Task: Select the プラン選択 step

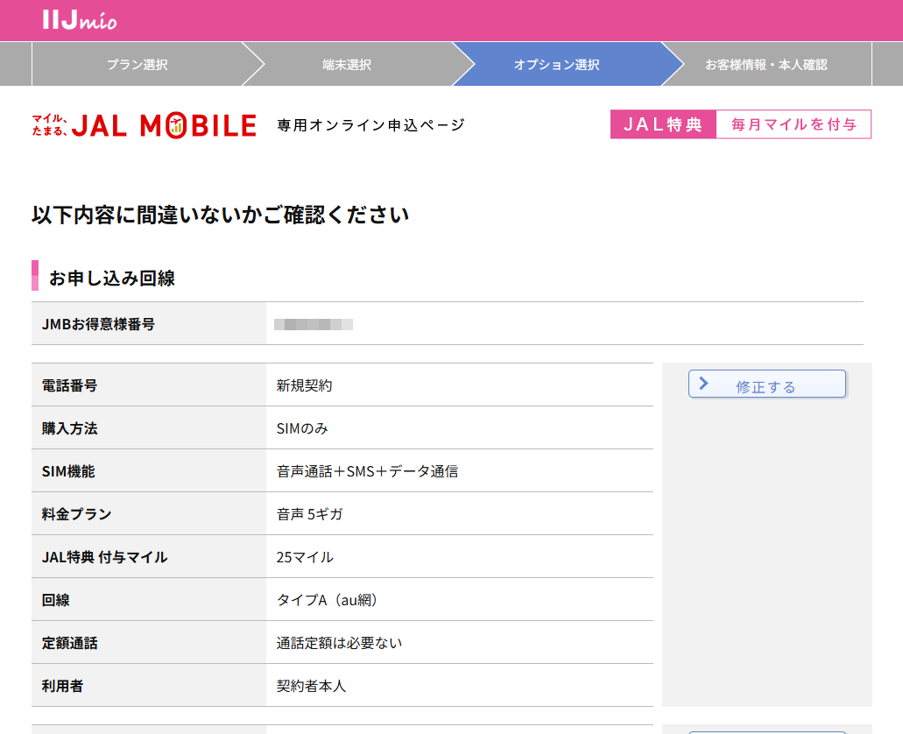Action: pyautogui.click(x=138, y=63)
